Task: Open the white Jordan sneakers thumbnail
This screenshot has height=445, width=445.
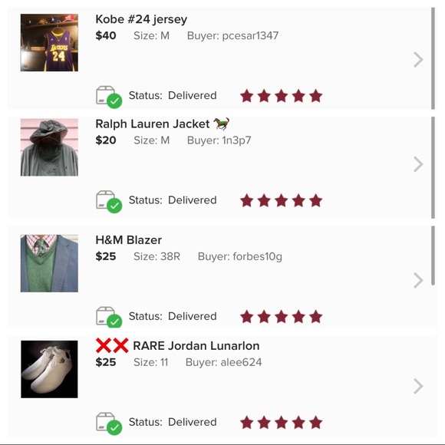Action: 49,369
